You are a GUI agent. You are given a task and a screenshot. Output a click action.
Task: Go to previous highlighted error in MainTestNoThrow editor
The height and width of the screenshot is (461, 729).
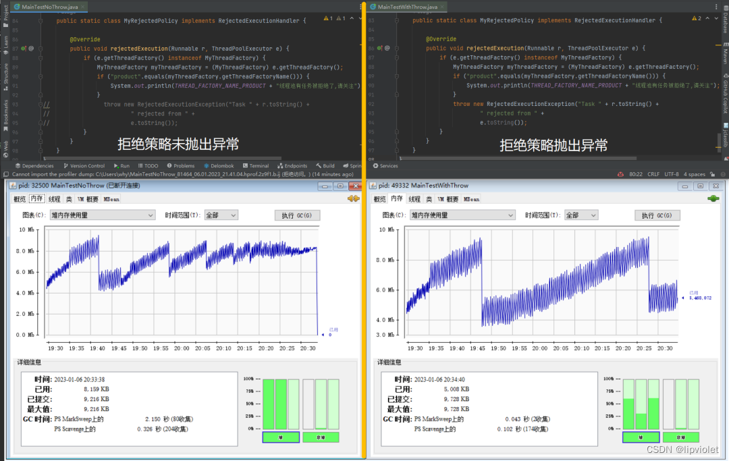point(352,18)
